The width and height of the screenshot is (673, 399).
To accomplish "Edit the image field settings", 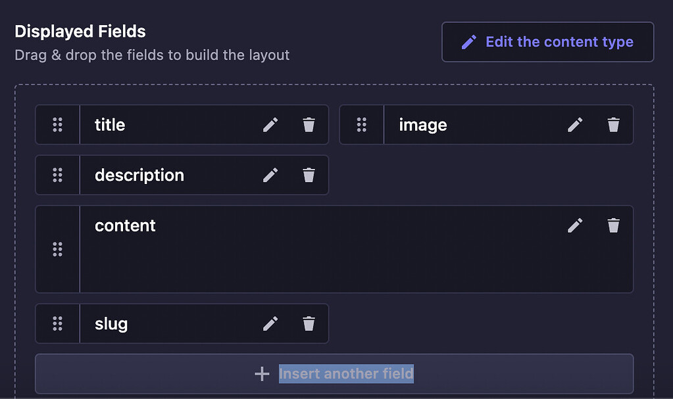I will tap(574, 124).
